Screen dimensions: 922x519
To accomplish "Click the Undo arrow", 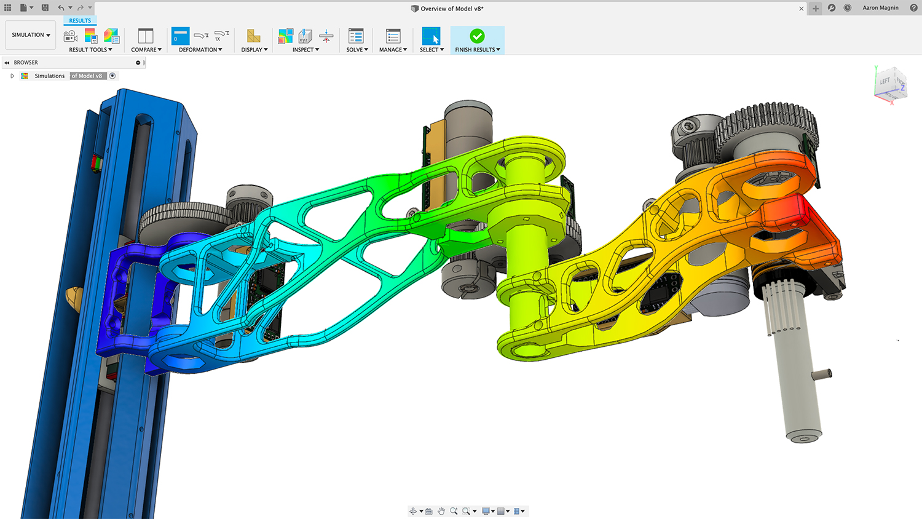I will point(61,8).
